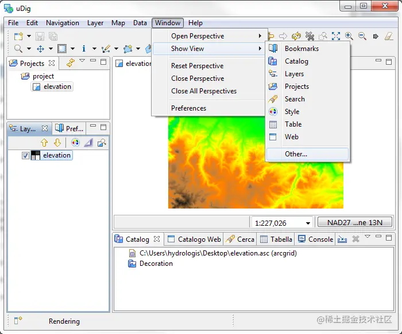
Task: Click the remove X icon in Catalog toolbar
Action: point(355,239)
